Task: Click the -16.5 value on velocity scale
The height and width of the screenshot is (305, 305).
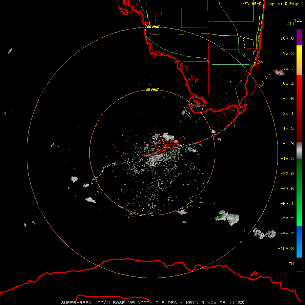Action: [x=287, y=159]
